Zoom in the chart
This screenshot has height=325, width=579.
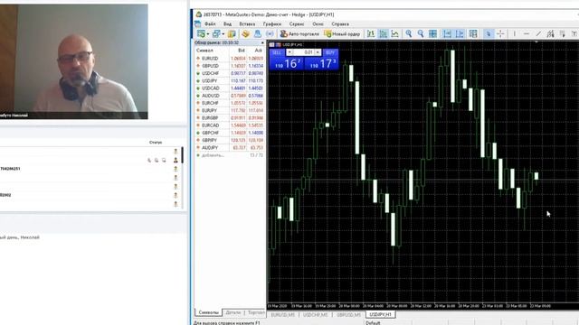[408, 34]
